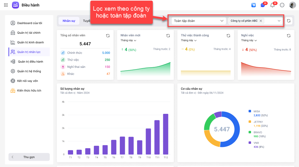Click the Số lượng nhân sự title

tap(72, 89)
